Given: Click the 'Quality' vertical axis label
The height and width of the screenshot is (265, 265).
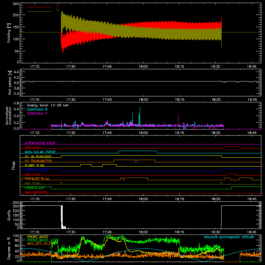Looking at the screenshot, I should (x=9, y=215).
